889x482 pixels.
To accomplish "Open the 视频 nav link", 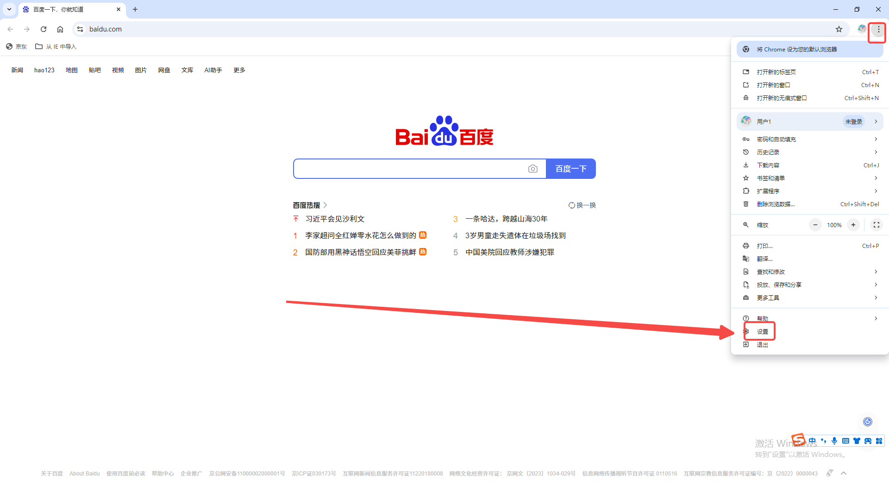I will coord(118,70).
